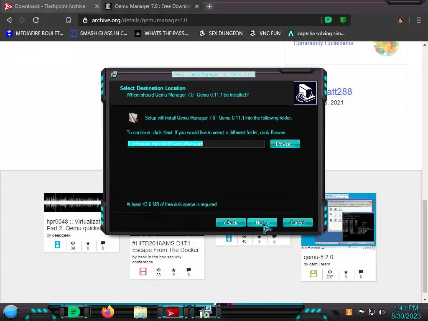Open hpr0048 Virtualization audio item
Screen dimensions: 428x321
click(74, 224)
